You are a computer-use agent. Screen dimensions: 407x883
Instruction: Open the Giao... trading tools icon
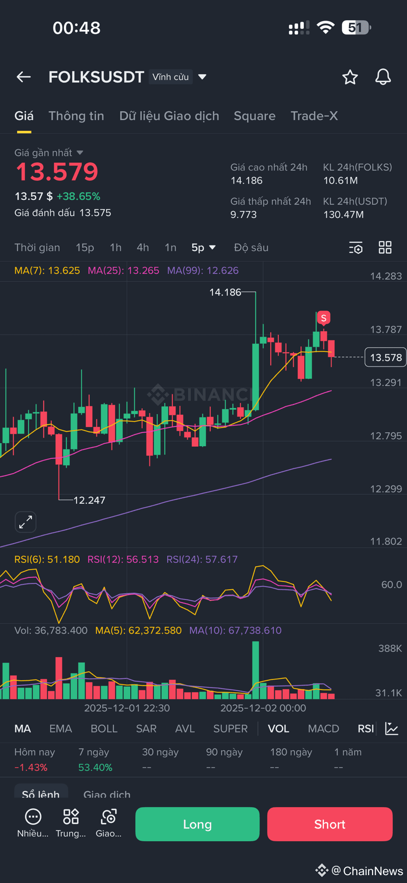pos(109,823)
